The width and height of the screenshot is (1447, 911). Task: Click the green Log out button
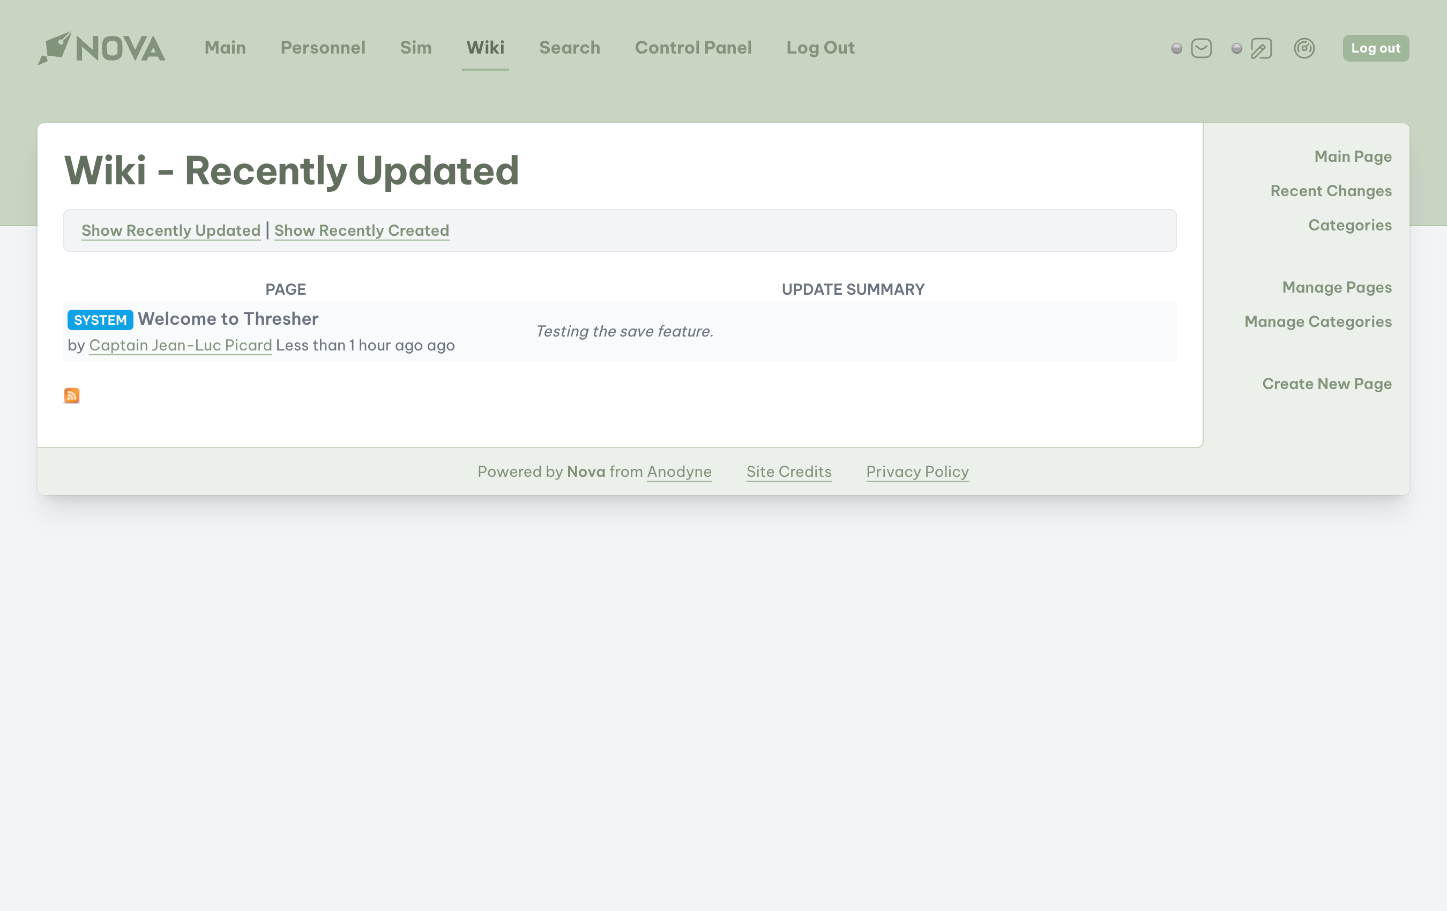pos(1376,48)
